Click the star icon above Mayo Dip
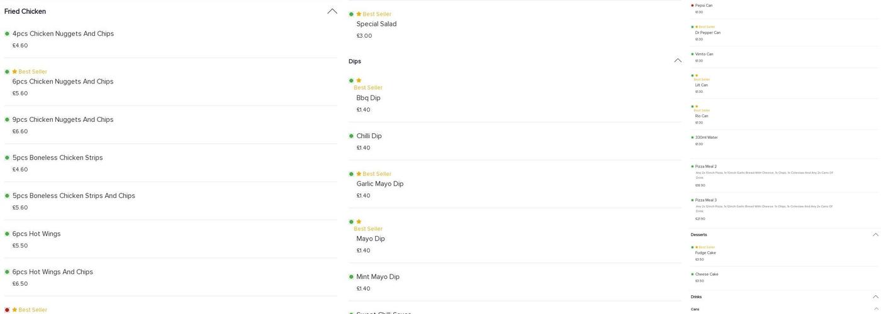881x314 pixels. (359, 222)
